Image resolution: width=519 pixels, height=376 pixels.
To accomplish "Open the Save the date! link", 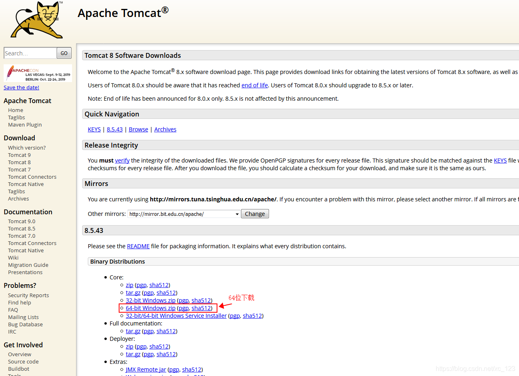I will 21,87.
